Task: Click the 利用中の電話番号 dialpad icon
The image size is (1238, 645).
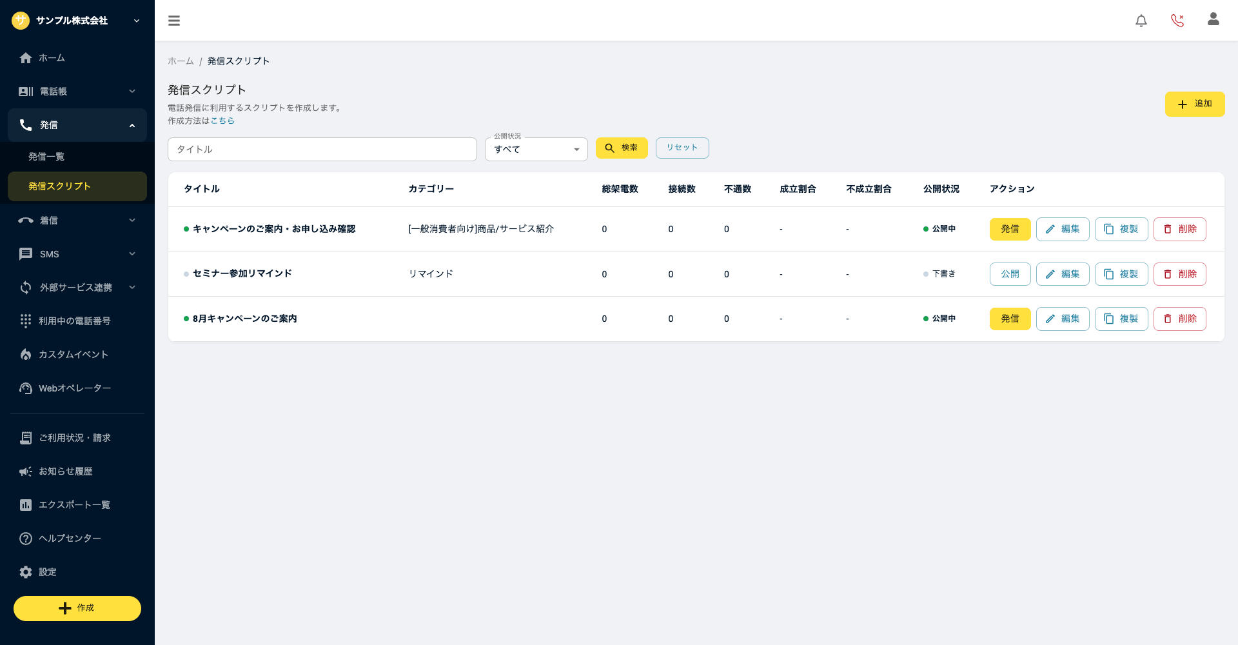Action: point(26,321)
